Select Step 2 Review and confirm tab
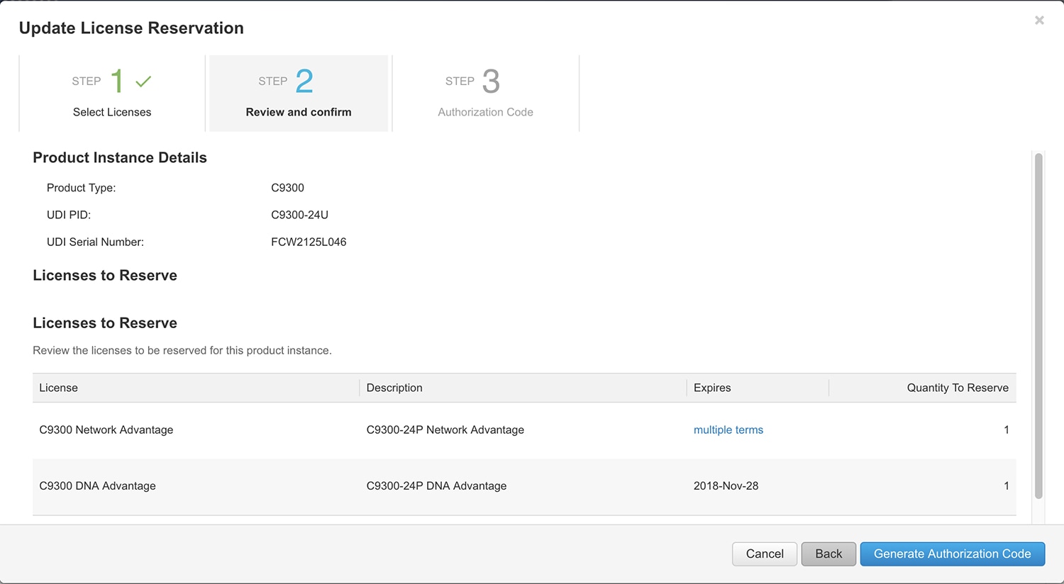The image size is (1064, 584). click(299, 94)
